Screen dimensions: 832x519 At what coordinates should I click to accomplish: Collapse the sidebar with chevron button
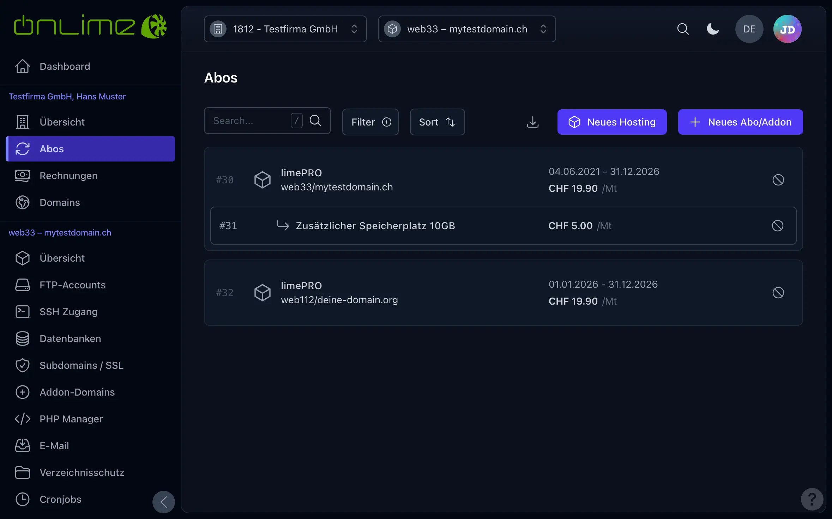tap(164, 502)
